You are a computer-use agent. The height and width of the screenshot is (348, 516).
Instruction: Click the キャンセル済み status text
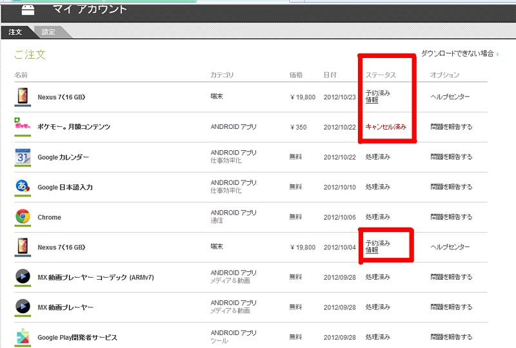click(x=386, y=127)
